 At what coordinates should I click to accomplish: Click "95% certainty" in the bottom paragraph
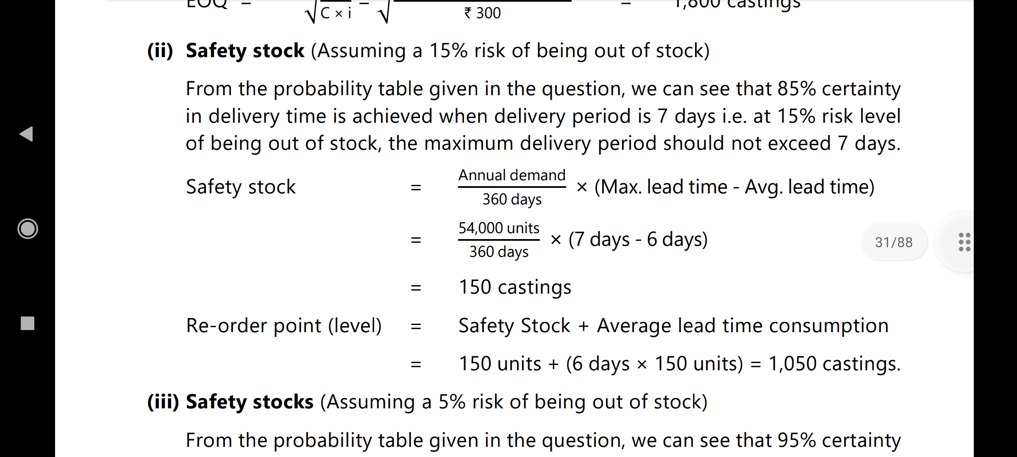(839, 440)
